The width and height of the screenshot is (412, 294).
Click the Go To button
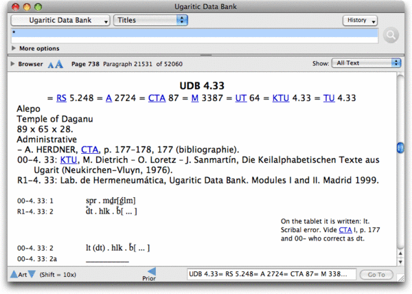(x=376, y=275)
